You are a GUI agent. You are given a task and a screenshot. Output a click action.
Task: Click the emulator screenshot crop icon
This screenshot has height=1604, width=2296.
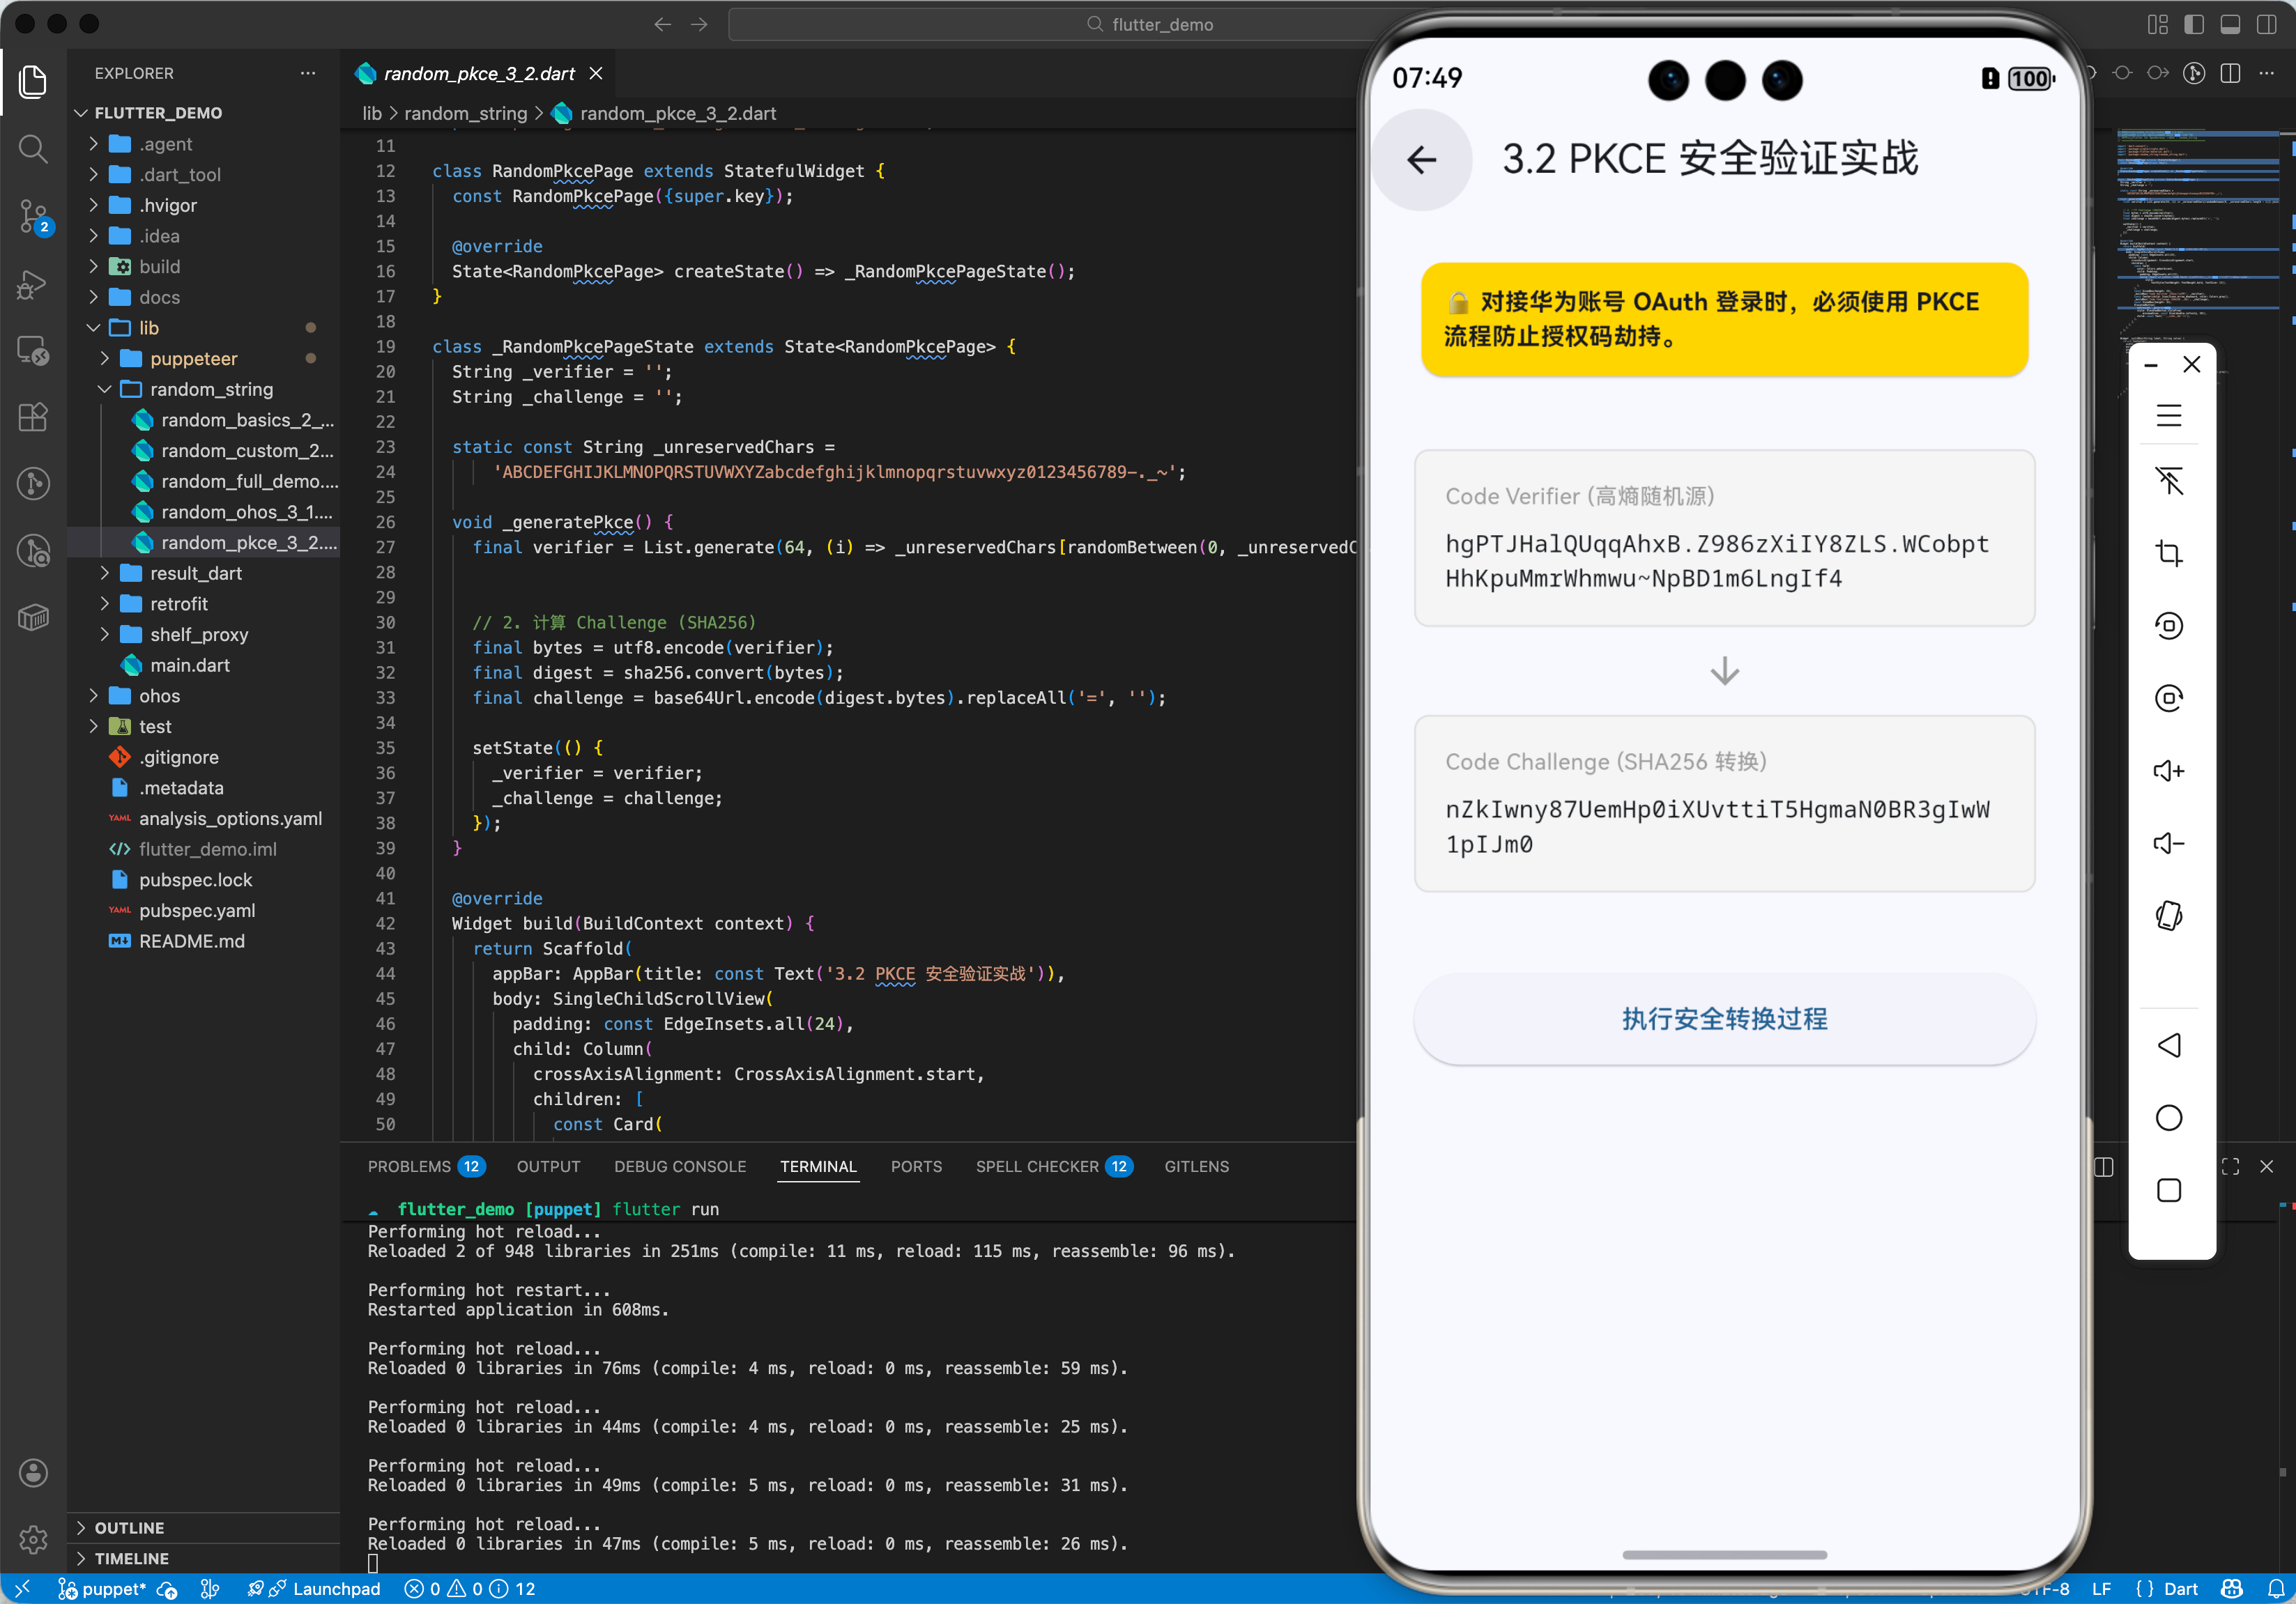click(x=2168, y=553)
